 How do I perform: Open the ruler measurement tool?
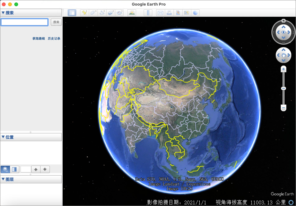point(148,13)
